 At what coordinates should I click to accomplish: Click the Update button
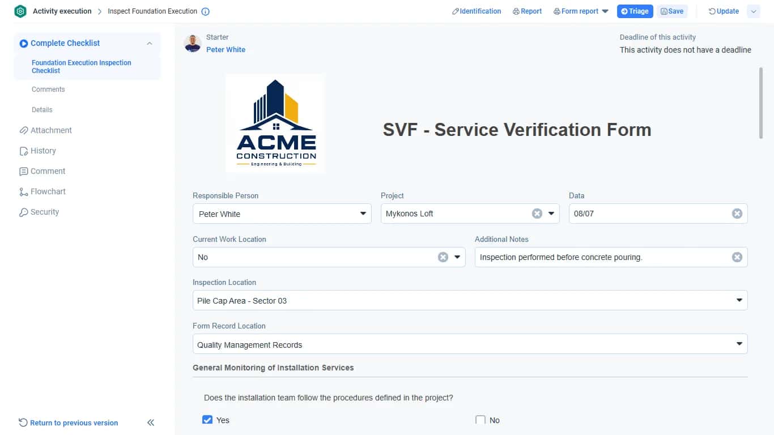(724, 11)
